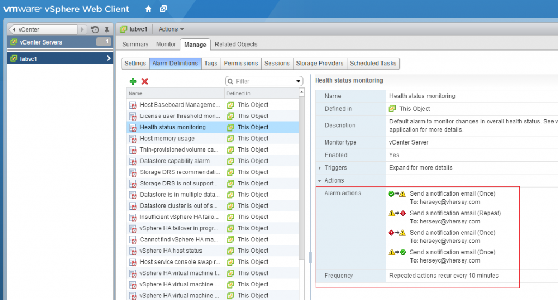558x300 pixels.
Task: Pin the navigator panel
Action: tap(106, 29)
